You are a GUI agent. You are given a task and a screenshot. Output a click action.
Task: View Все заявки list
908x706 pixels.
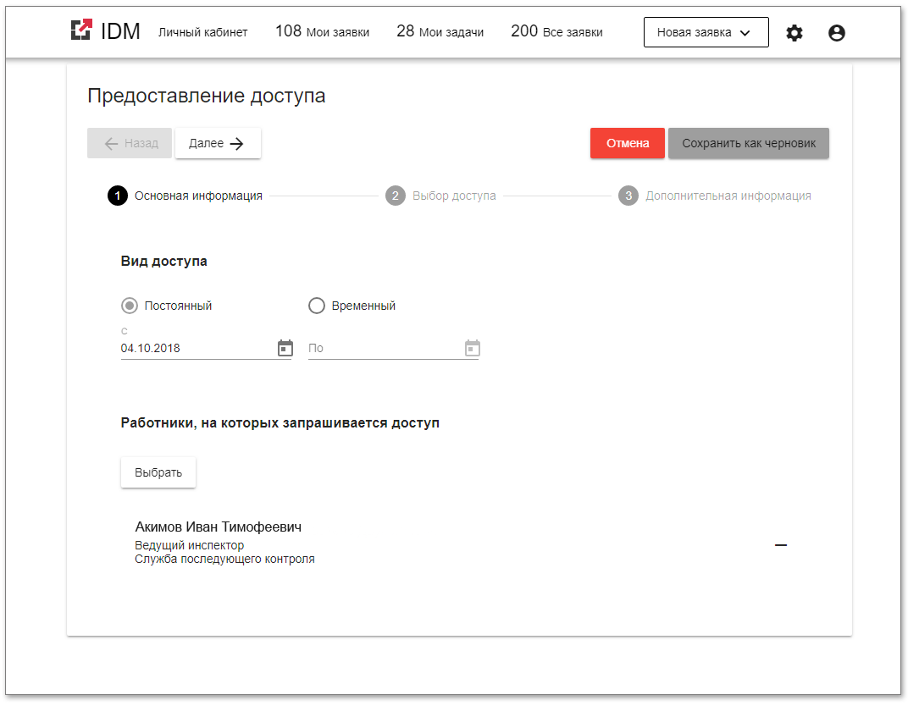(557, 31)
